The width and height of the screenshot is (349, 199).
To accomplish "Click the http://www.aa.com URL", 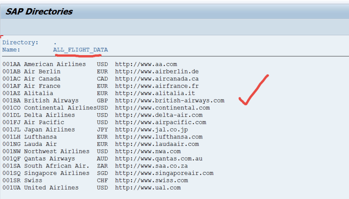I will pyautogui.click(x=146, y=64).
